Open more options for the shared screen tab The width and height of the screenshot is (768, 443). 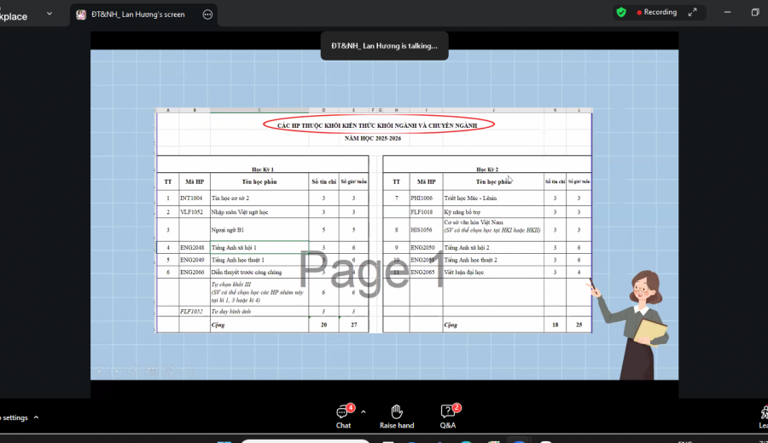[x=207, y=14]
